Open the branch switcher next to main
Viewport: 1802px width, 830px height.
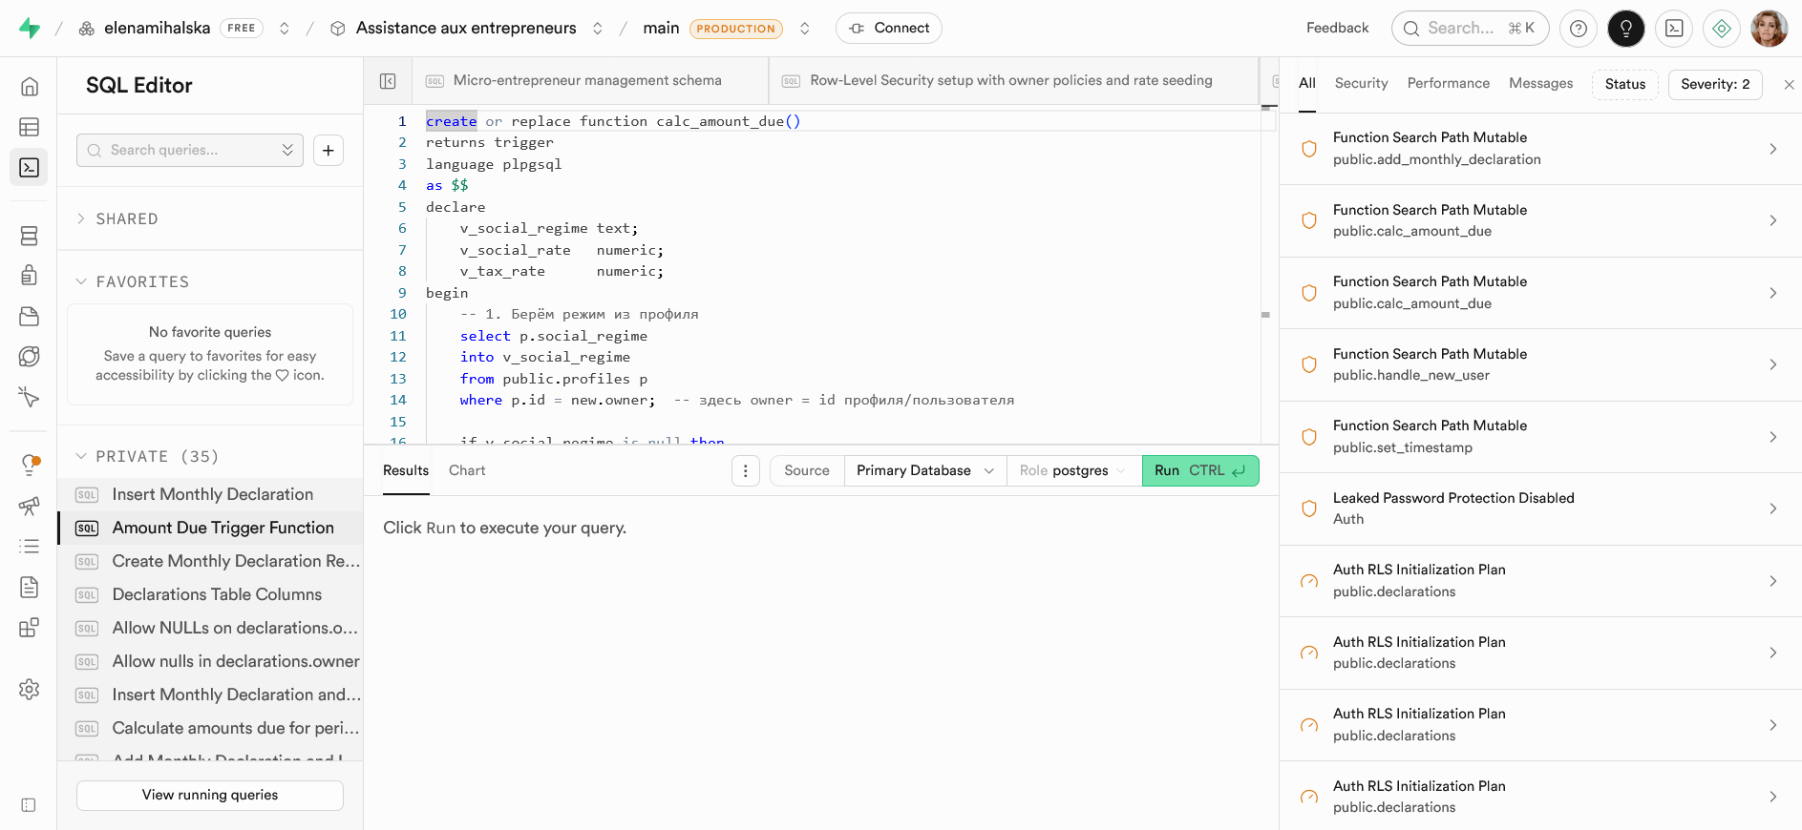click(805, 29)
